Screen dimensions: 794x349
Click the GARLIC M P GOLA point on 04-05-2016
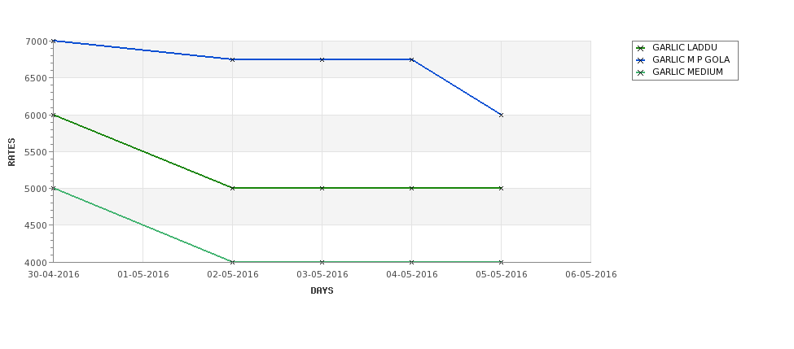(x=412, y=59)
